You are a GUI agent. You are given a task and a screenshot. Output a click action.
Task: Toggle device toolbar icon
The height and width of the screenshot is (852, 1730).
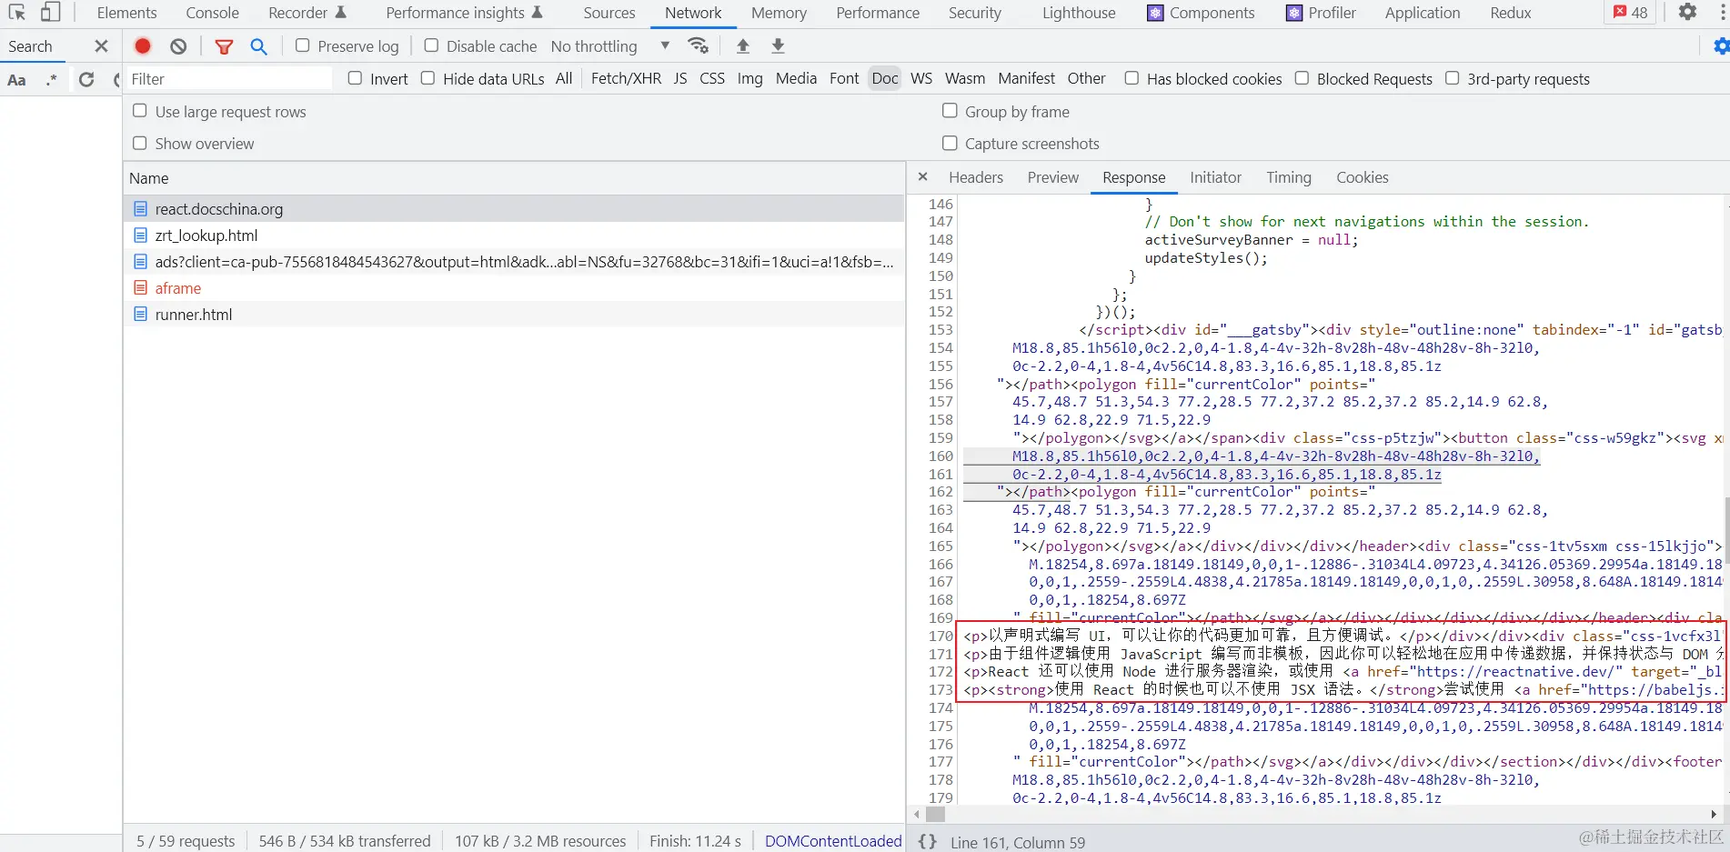pos(51,13)
